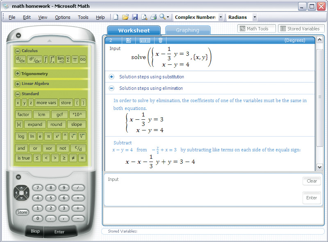328x242 pixels.
Task: Open the Options menu
Action: click(x=63, y=17)
